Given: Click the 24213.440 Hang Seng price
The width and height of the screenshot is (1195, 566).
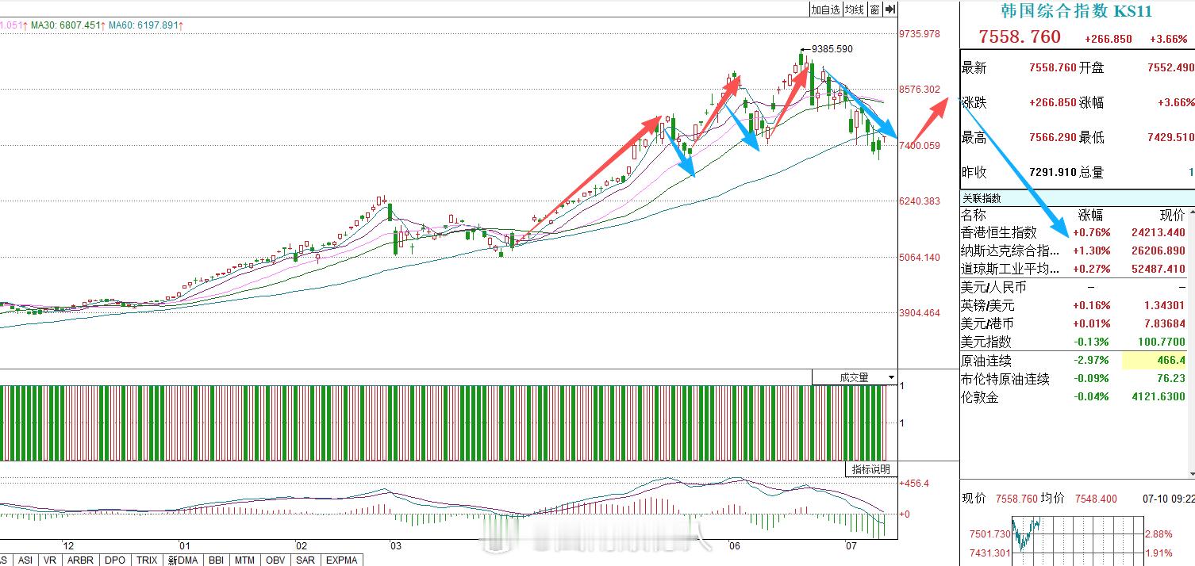Looking at the screenshot, I should (x=1158, y=232).
